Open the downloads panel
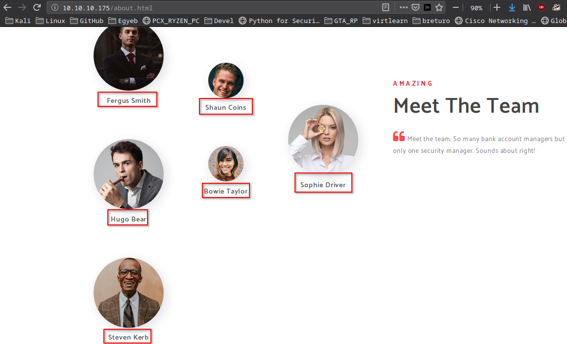567x344 pixels. pos(512,7)
